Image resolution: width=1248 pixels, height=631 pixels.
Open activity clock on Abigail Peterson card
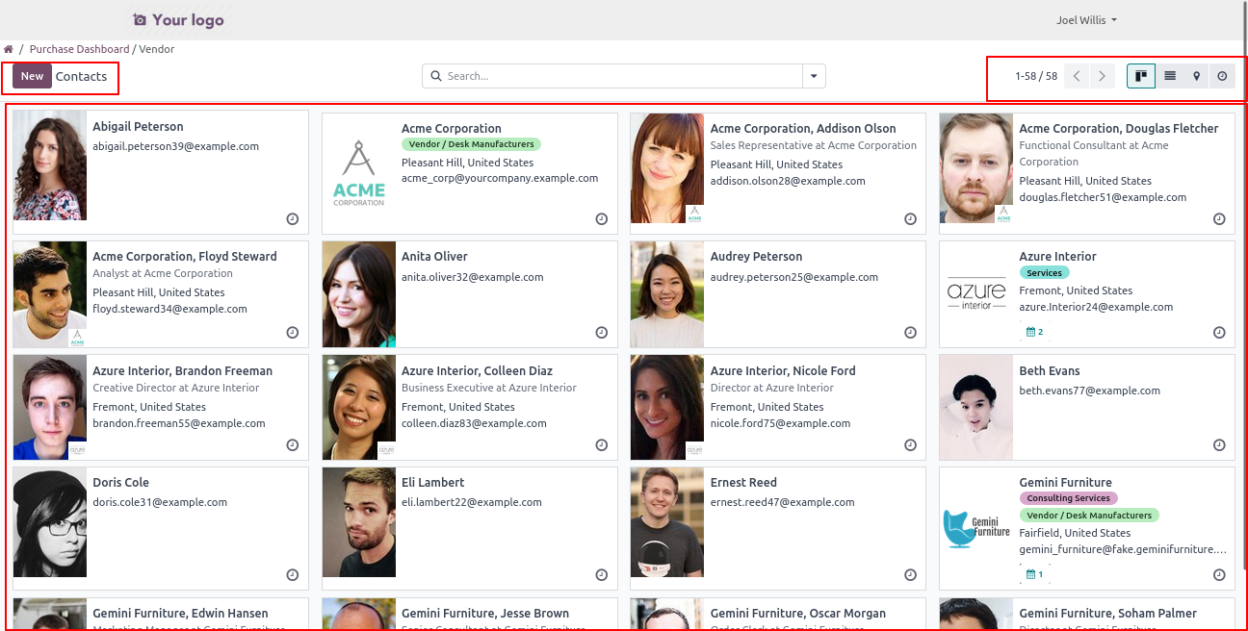[x=293, y=219]
